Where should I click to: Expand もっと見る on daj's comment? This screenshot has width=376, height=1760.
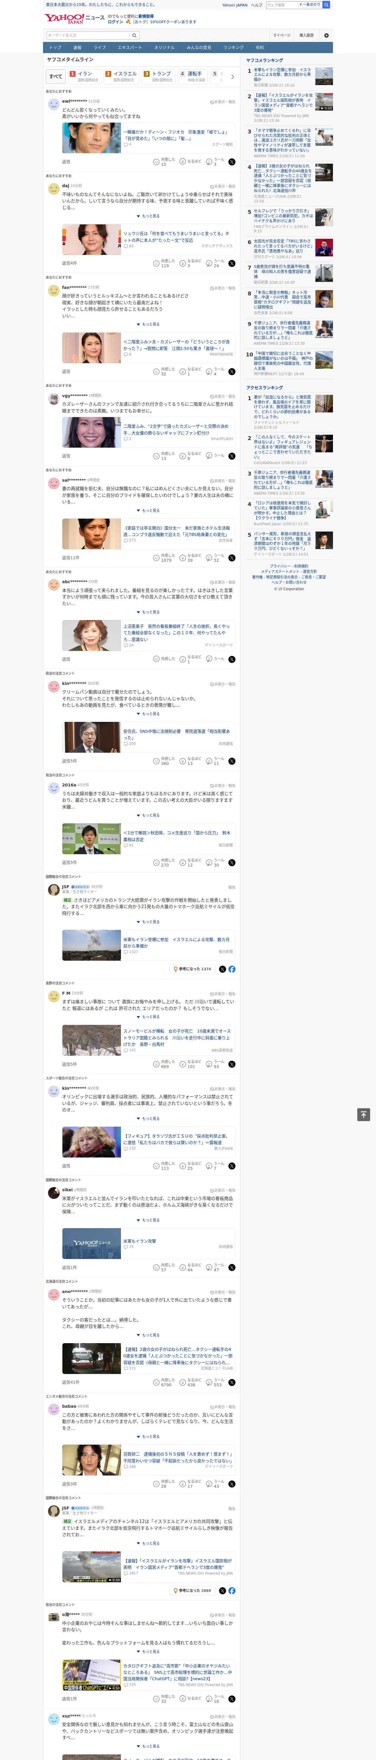tap(148, 216)
